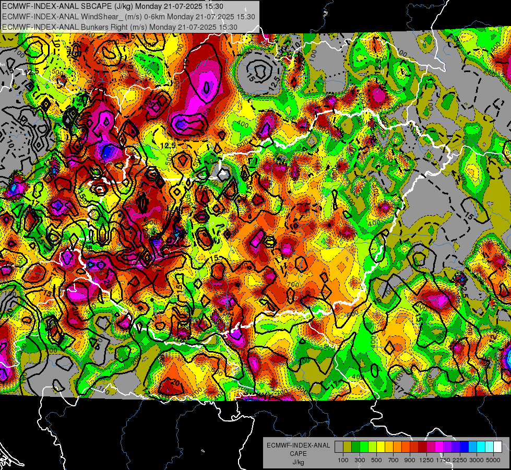Select the 2250 legend scale label
Screen dimensions: 511x470
coord(460,460)
